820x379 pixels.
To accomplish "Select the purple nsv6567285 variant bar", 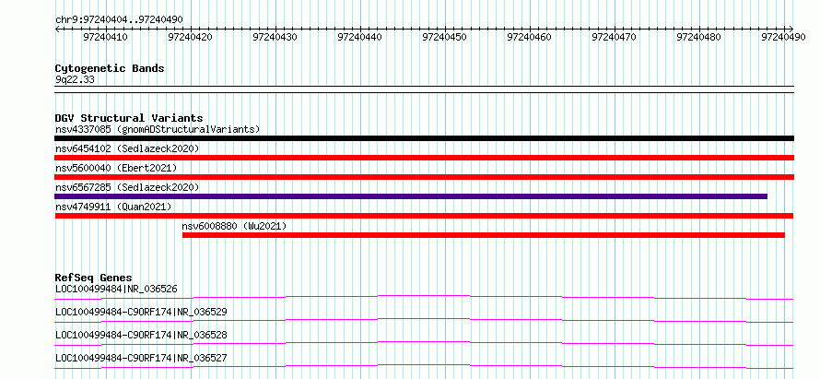I will [411, 196].
